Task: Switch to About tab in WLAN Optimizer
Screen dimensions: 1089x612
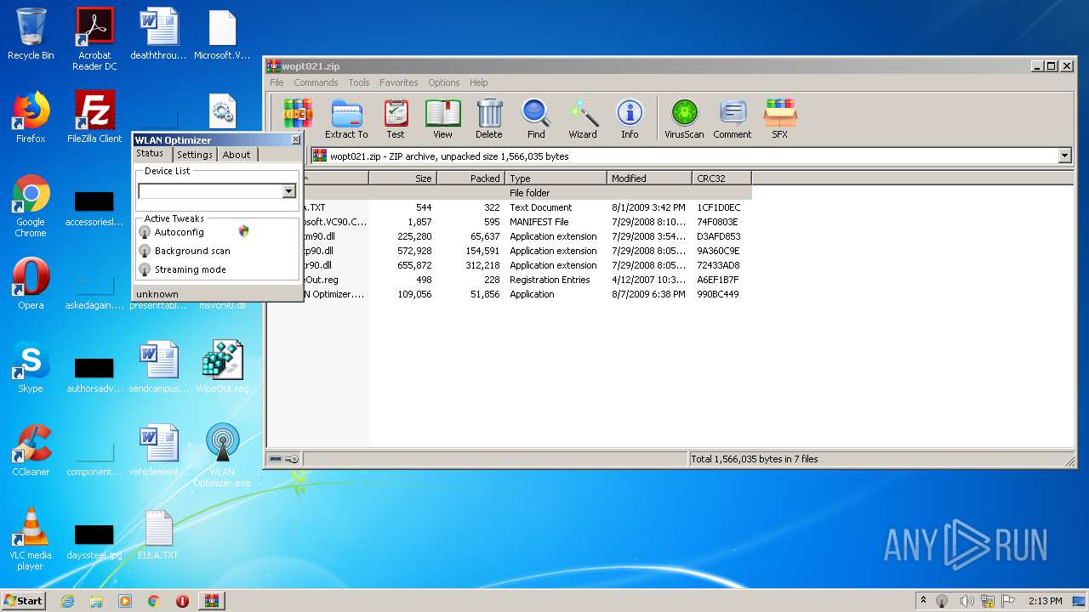Action: pyautogui.click(x=237, y=155)
